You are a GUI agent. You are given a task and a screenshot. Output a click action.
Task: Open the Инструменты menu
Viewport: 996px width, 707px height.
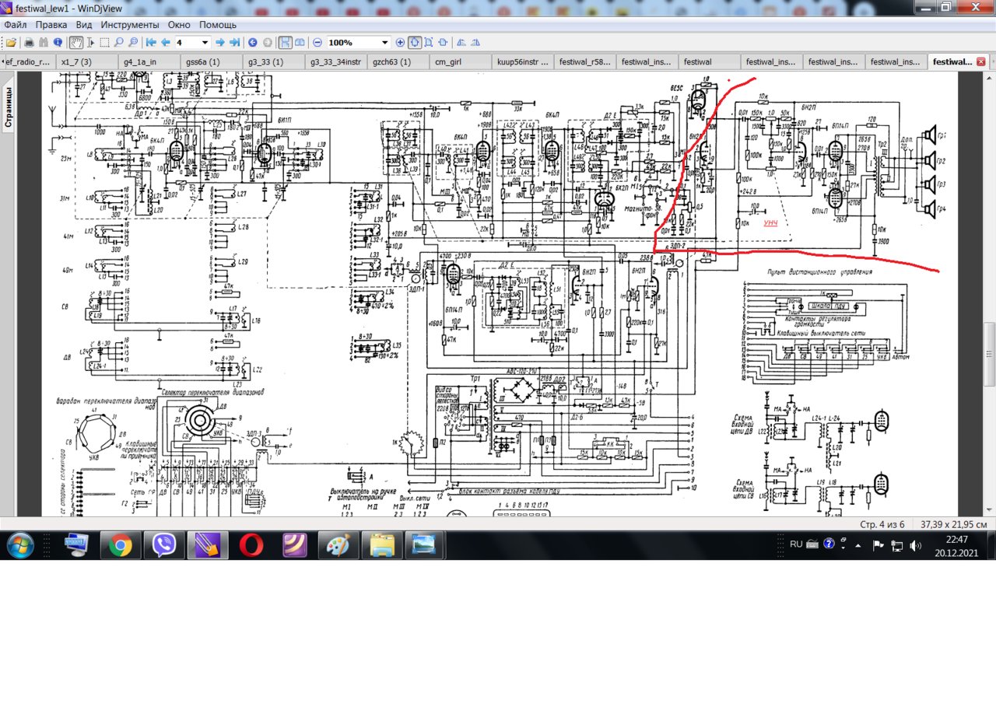click(x=128, y=25)
